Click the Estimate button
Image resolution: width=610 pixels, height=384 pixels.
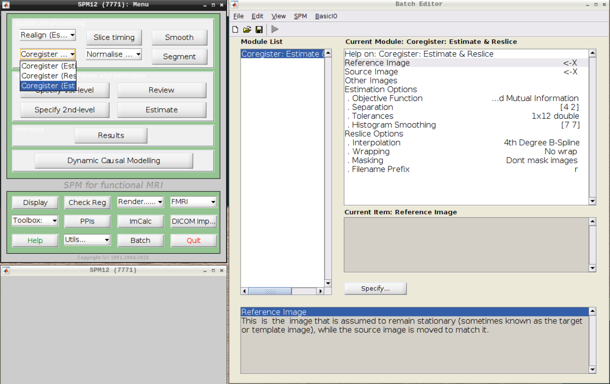coord(162,110)
